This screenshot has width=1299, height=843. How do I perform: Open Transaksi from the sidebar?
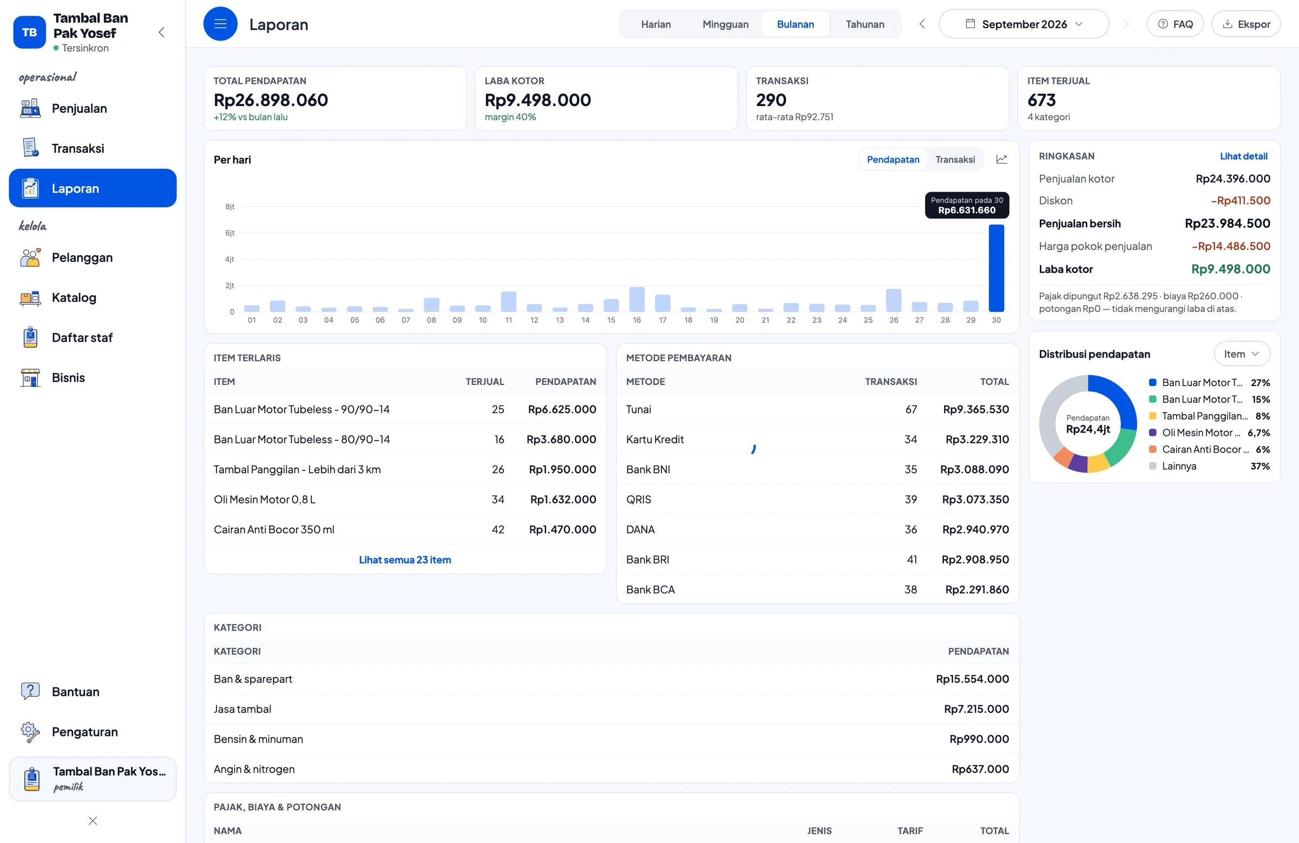(x=92, y=148)
